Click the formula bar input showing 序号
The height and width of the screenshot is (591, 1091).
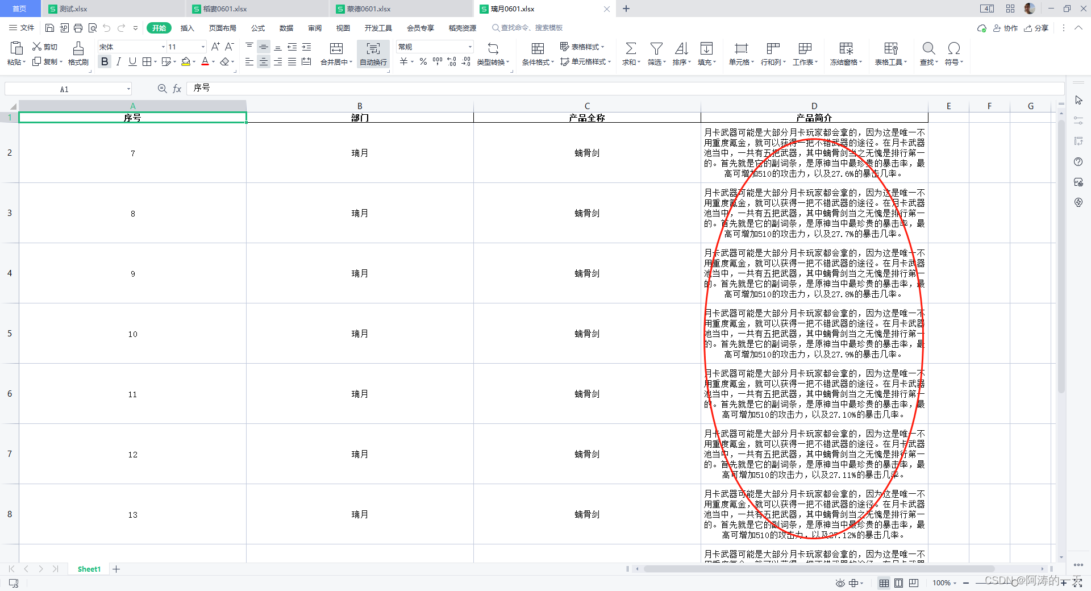coord(625,88)
